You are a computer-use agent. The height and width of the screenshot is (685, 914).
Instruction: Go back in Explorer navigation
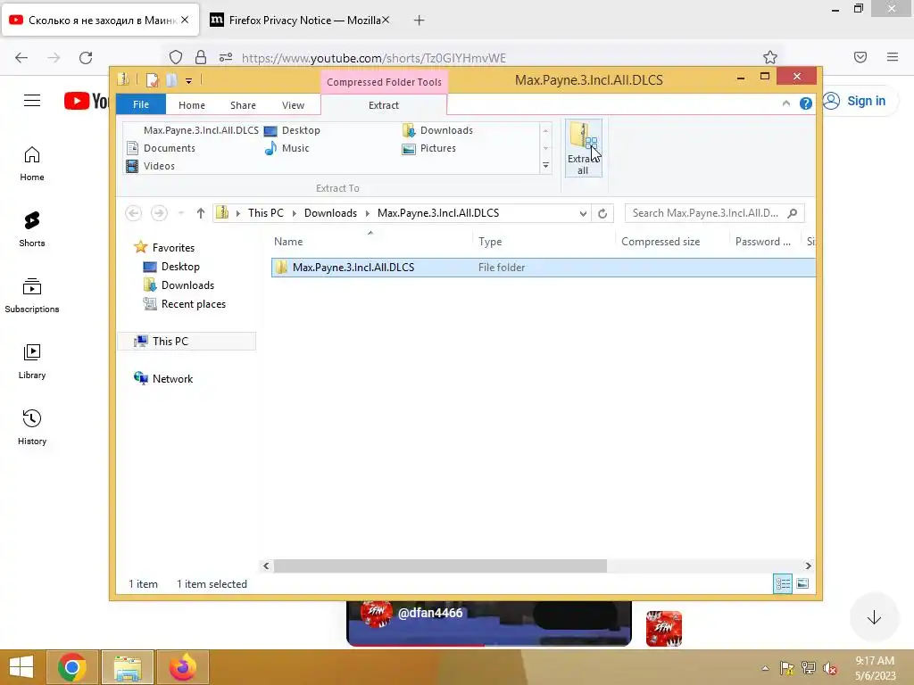click(134, 213)
